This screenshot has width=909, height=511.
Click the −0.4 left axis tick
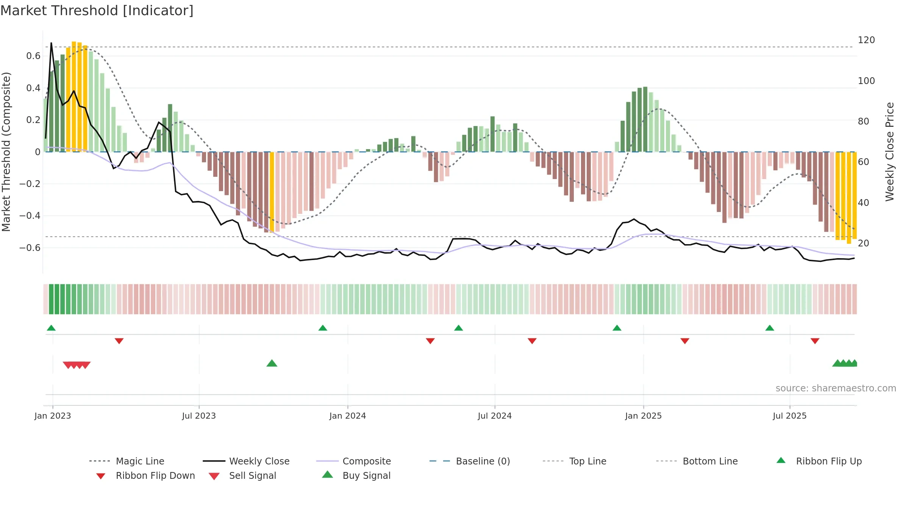click(30, 216)
